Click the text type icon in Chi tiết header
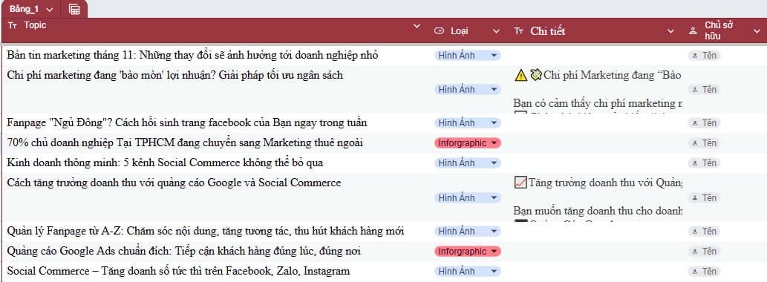 518,31
